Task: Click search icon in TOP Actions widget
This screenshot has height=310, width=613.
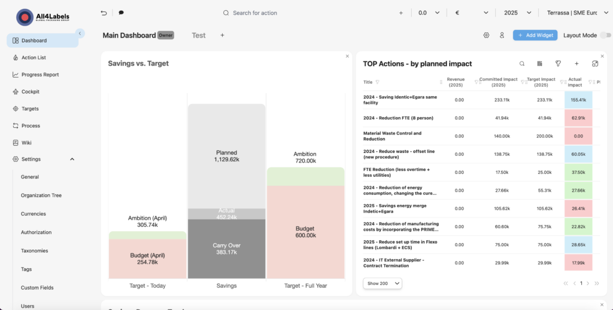Action: click(x=522, y=63)
